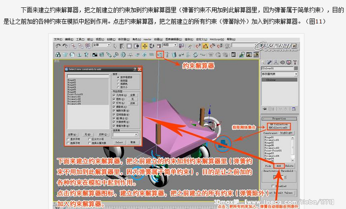The image size is (346, 209).
Task: Click the Create Rag Doll Constraint icon
Action: 167,55
